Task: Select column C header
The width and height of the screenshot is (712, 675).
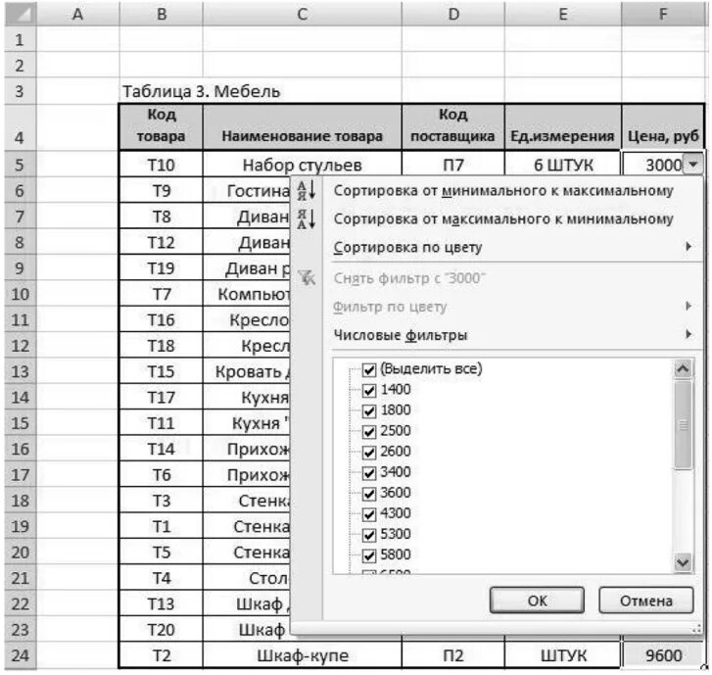Action: (303, 14)
